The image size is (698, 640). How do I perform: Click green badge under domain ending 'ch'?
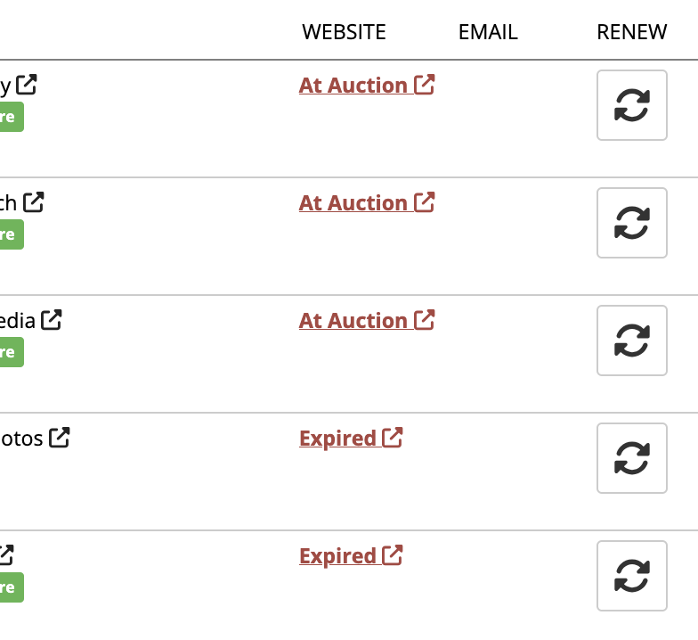[x=9, y=234]
